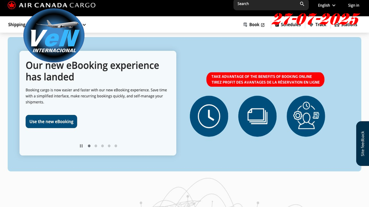Click the red booking benefits banner
The height and width of the screenshot is (207, 369).
pos(265,79)
